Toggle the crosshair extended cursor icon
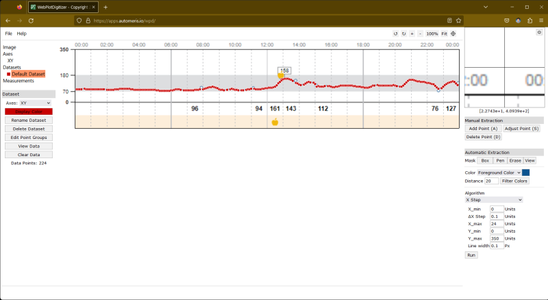The image size is (548, 300). pyautogui.click(x=453, y=34)
